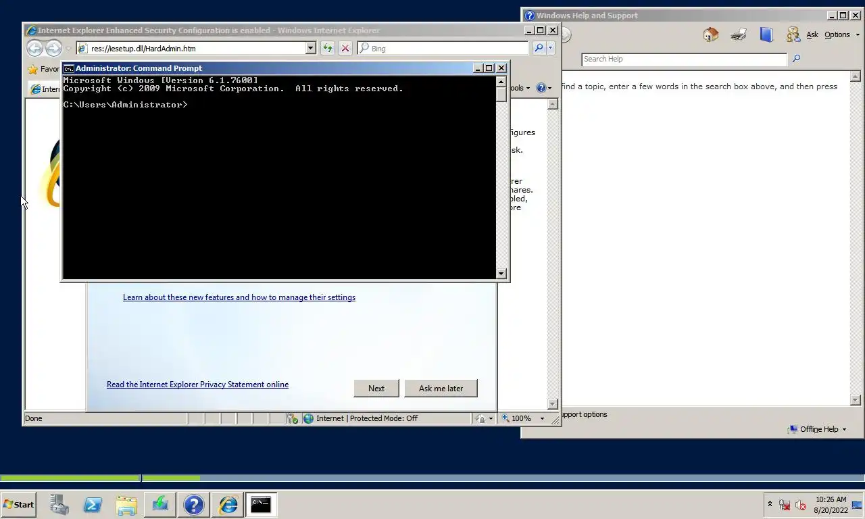Open search provider dropdown next to magnifier
865x519 pixels.
[551, 48]
